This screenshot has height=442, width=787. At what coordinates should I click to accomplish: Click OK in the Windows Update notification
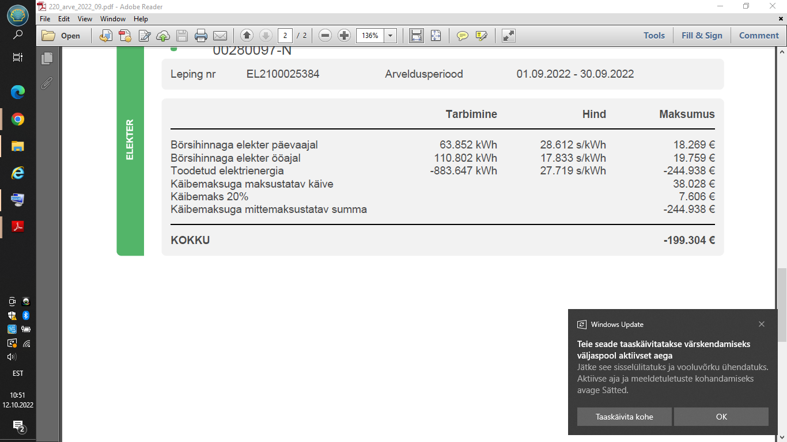(721, 417)
